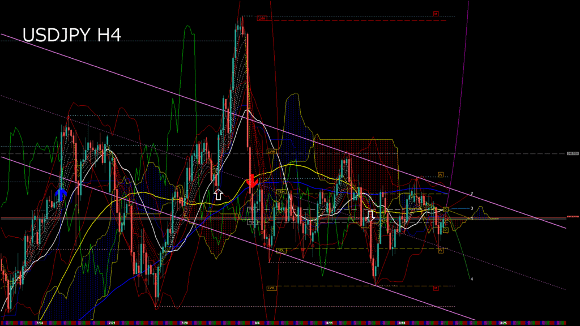This screenshot has height=326, width=580.
Task: Click the 7/28 date on time axis
Action: click(184, 323)
